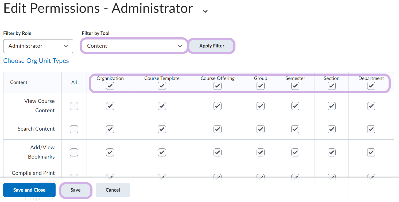
Task: Check the All box for View Course Content
Action: click(x=74, y=106)
